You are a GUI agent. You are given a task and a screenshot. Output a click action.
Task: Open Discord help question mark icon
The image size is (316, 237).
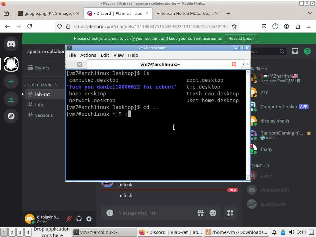click(x=307, y=52)
